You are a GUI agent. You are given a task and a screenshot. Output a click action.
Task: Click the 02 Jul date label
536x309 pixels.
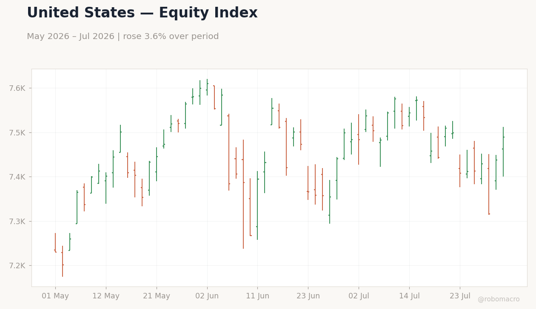[359, 296]
